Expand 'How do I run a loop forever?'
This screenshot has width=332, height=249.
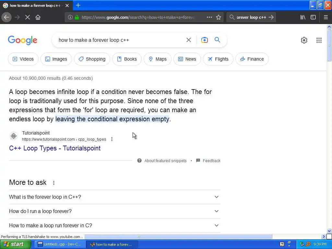114,211
